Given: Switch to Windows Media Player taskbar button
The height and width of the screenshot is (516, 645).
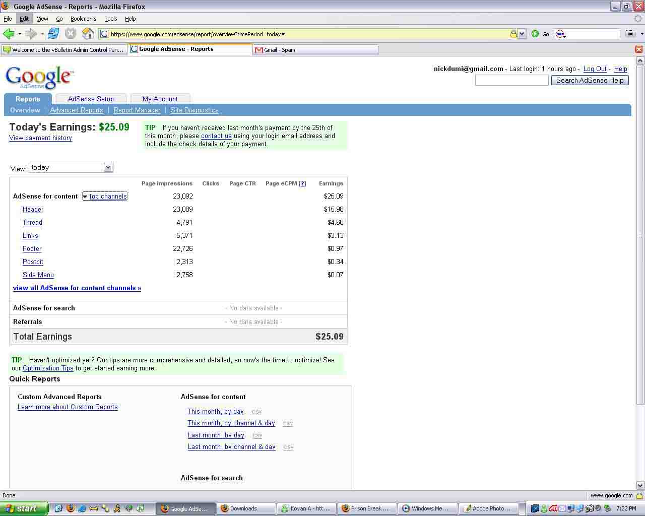Looking at the screenshot, I should 427,508.
